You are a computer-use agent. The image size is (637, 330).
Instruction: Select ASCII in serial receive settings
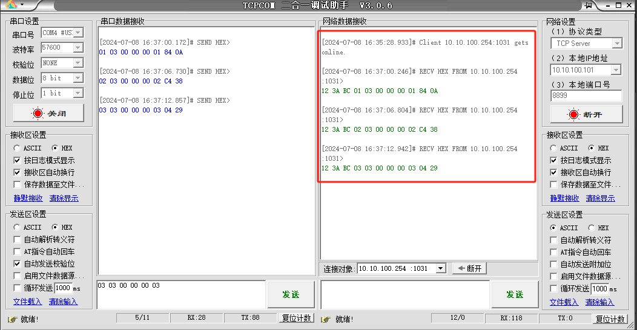pos(16,148)
